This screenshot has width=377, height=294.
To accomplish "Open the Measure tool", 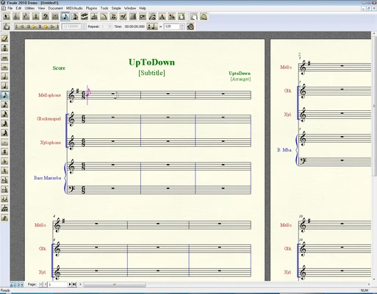I will (x=55, y=17).
